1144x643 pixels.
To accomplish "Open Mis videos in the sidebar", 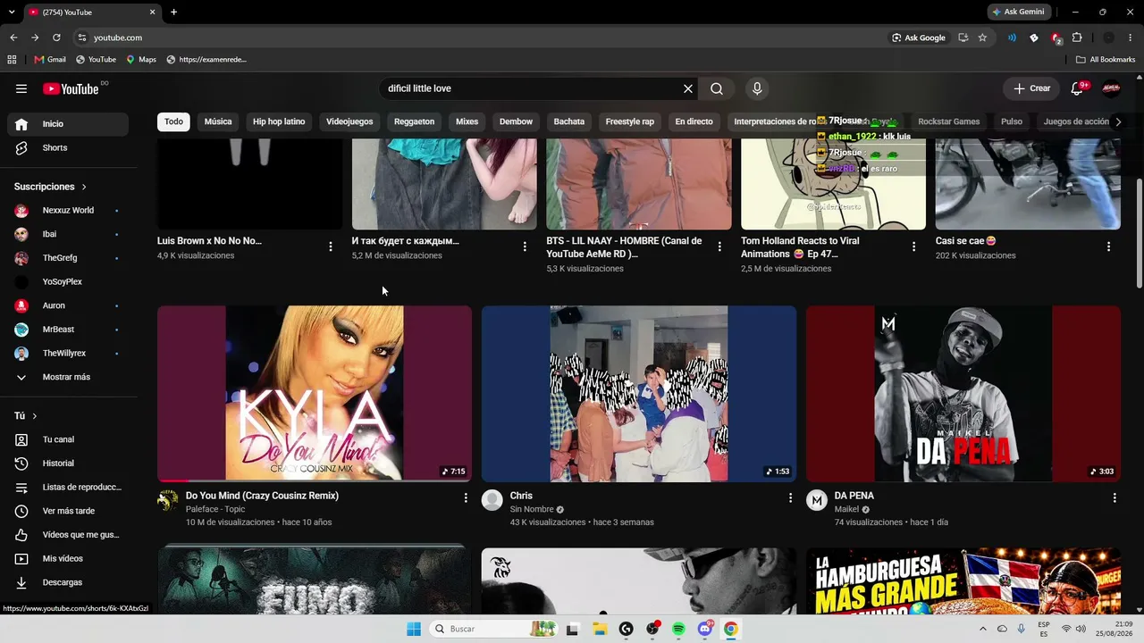I will 68,559.
